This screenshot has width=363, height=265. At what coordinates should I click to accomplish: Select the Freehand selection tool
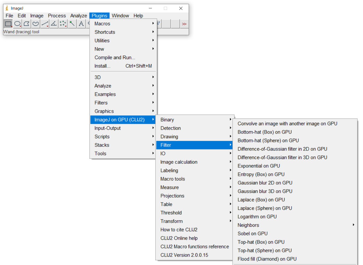pos(36,24)
